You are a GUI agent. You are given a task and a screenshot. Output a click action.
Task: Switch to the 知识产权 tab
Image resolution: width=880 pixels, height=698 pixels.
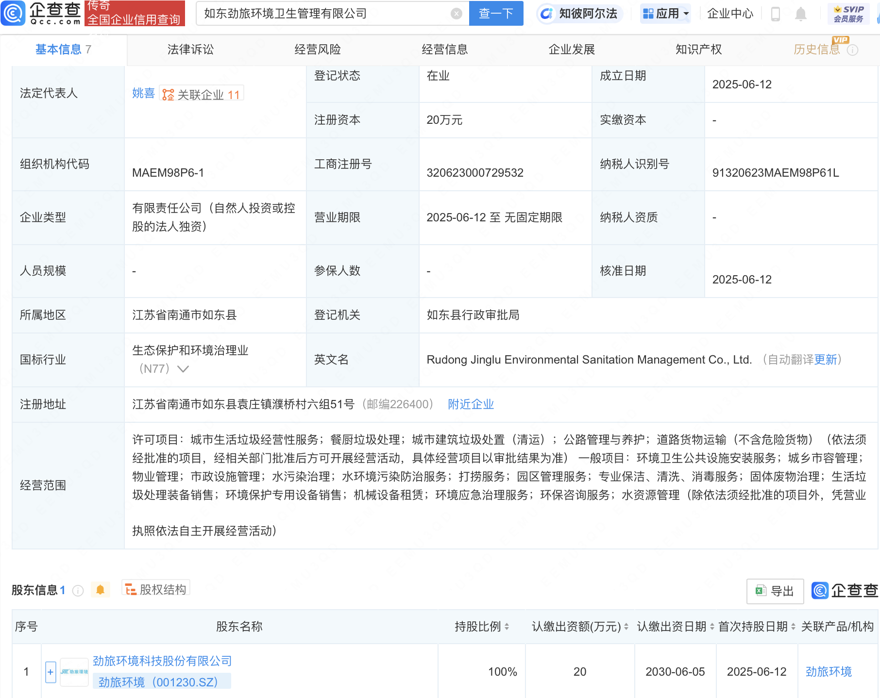pyautogui.click(x=698, y=50)
